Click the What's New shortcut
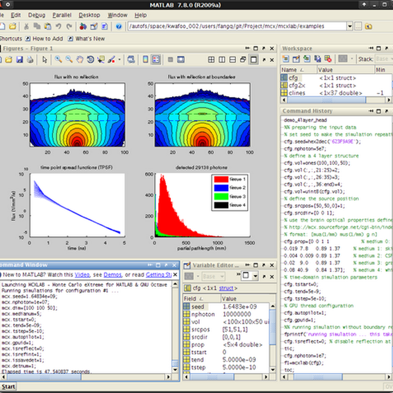393x393 pixels. (x=87, y=39)
